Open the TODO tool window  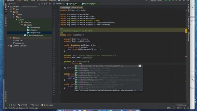click(23, 105)
